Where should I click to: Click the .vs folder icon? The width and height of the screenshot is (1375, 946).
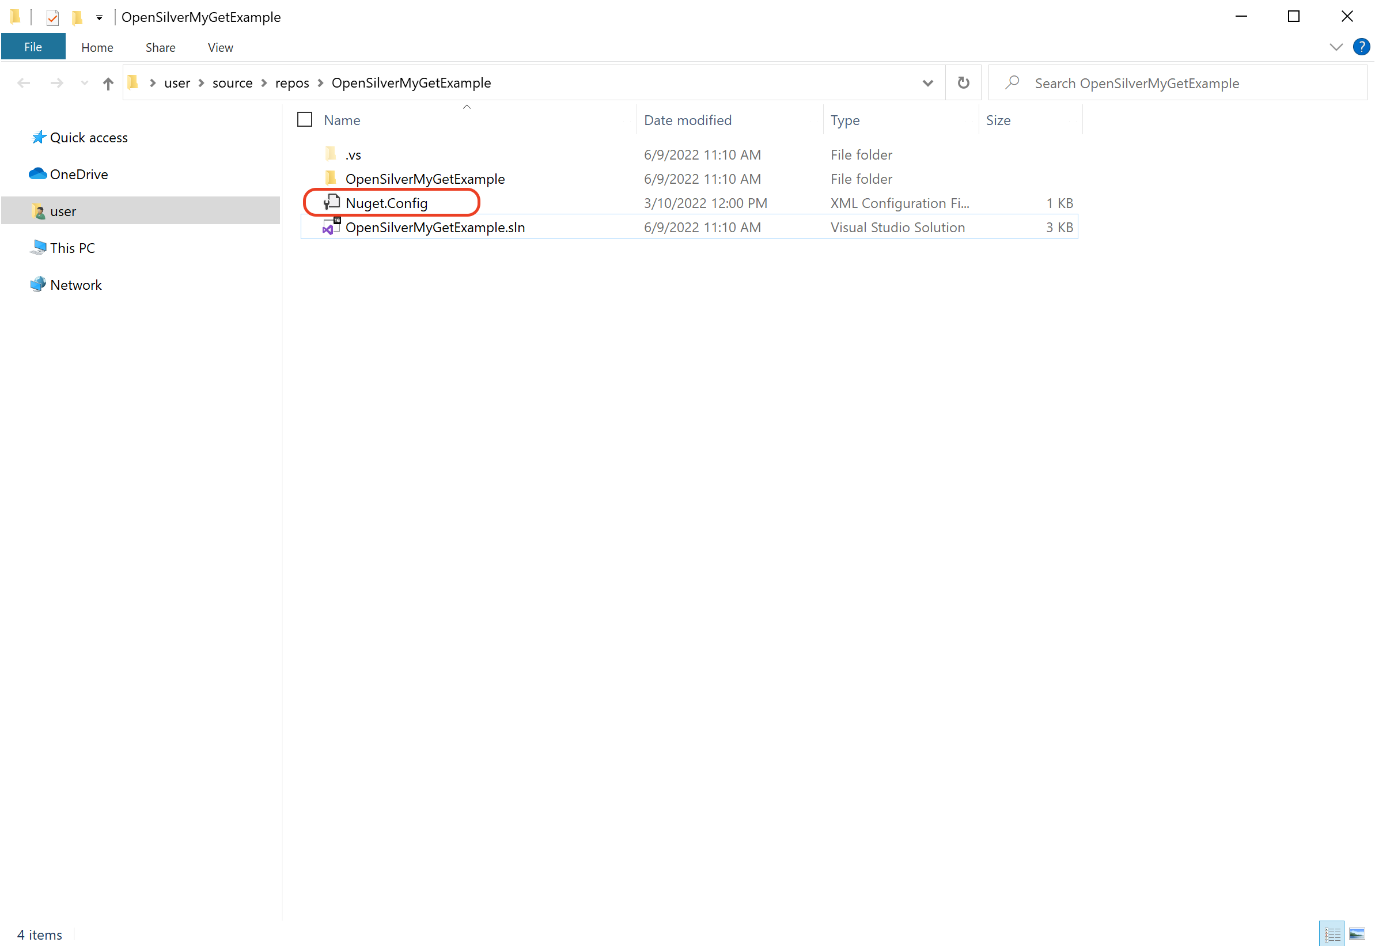pos(331,154)
